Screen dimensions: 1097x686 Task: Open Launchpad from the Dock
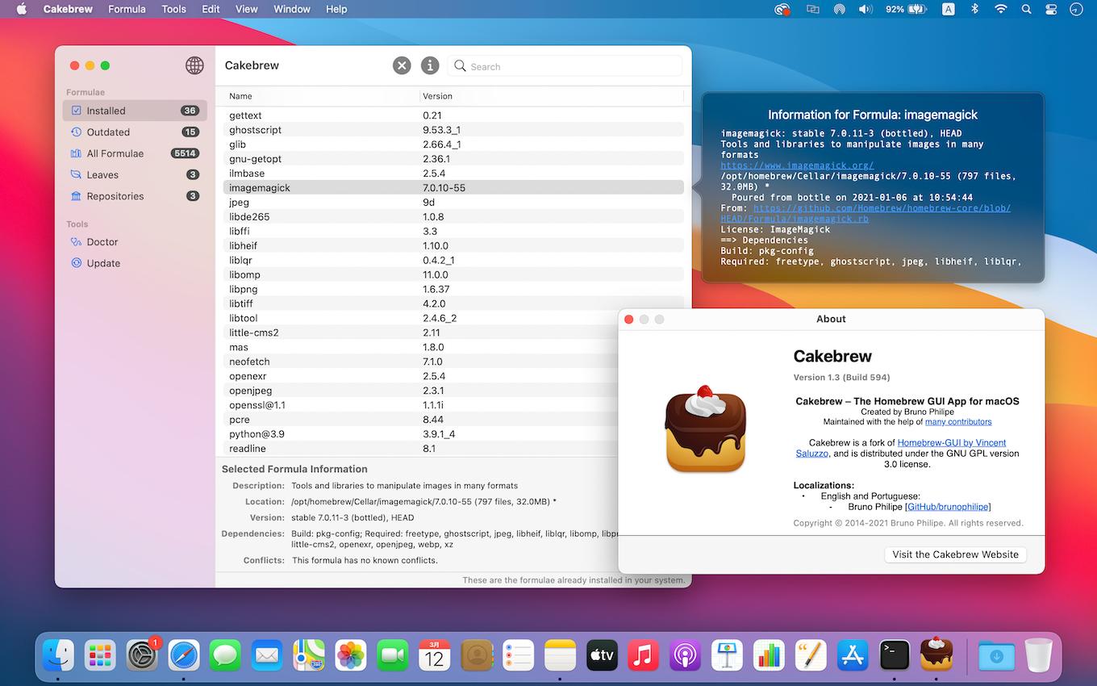[x=100, y=655]
